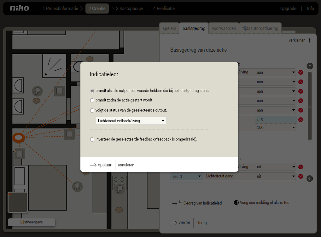The width and height of the screenshot is (321, 237).
Task: Click the speech bubble at the top of the floor plan
Action: (x=90, y=59)
